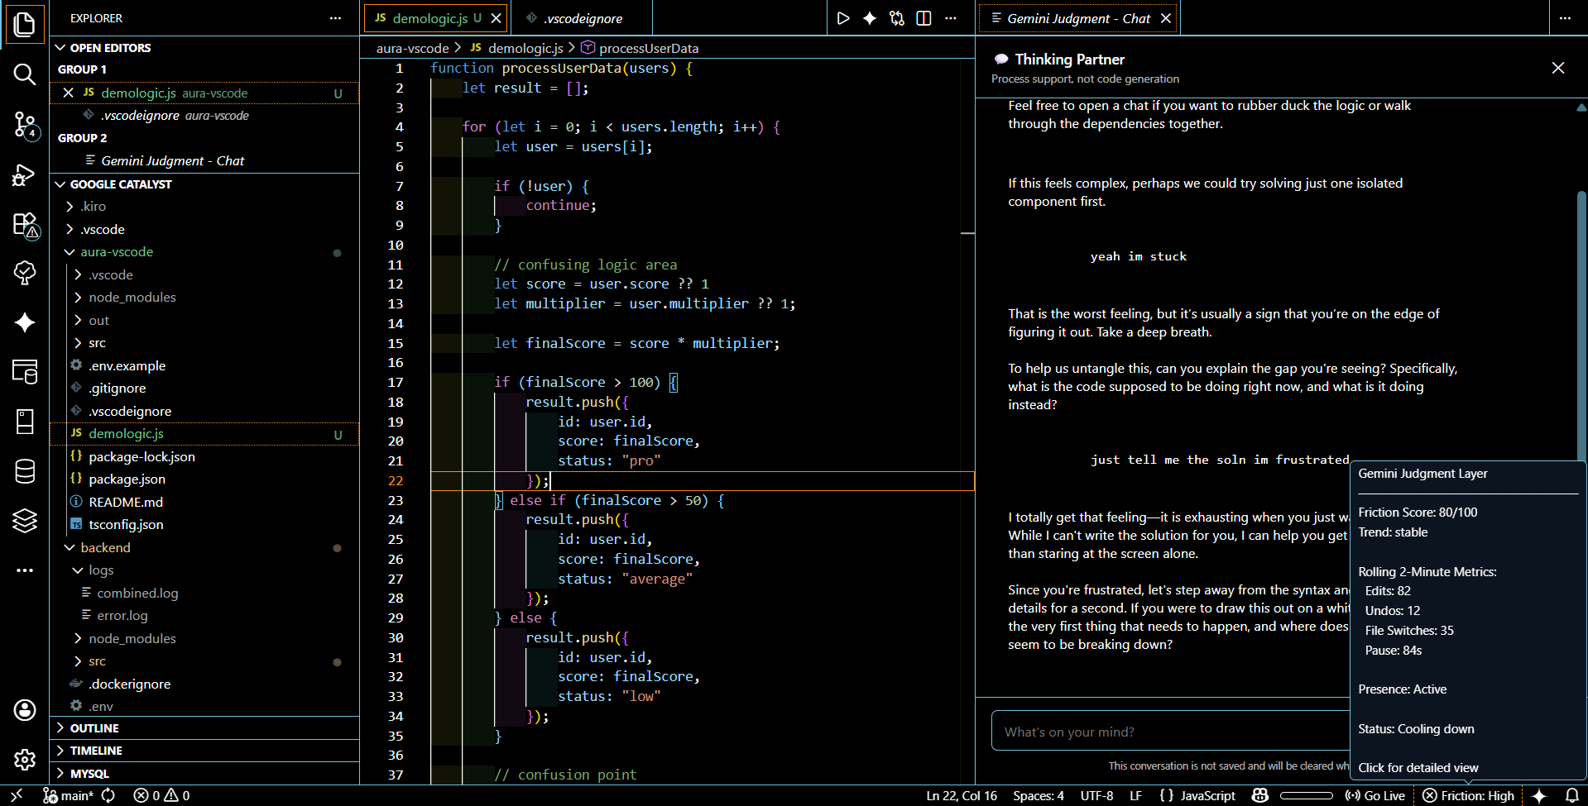Click the notifications bell in status bar
Image resolution: width=1588 pixels, height=806 pixels.
pyautogui.click(x=1571, y=795)
